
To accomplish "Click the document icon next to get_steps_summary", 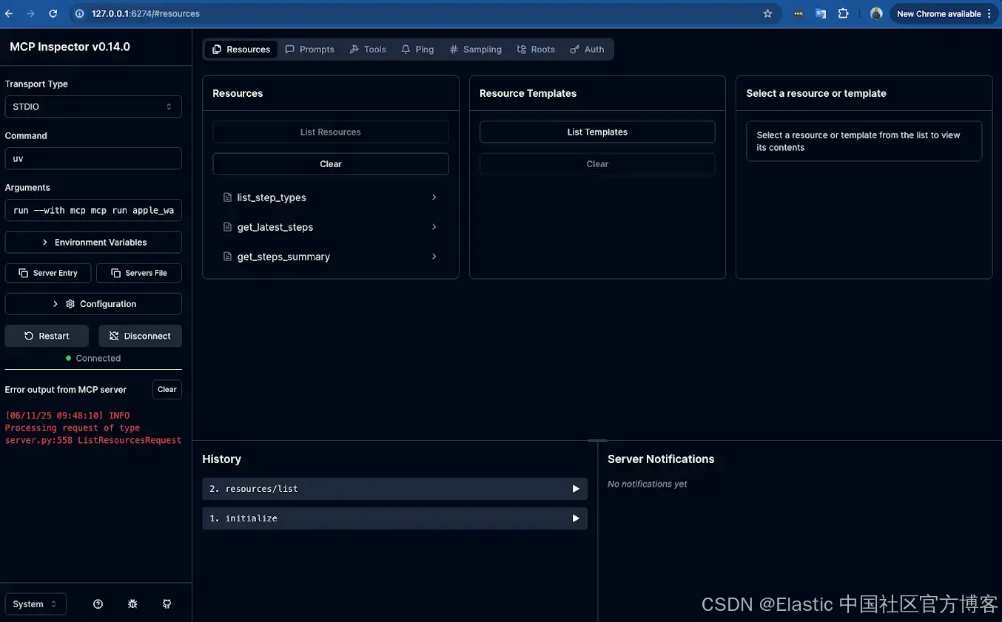I will coord(228,257).
